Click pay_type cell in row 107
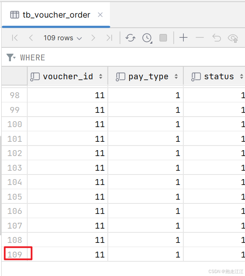 click(x=146, y=226)
